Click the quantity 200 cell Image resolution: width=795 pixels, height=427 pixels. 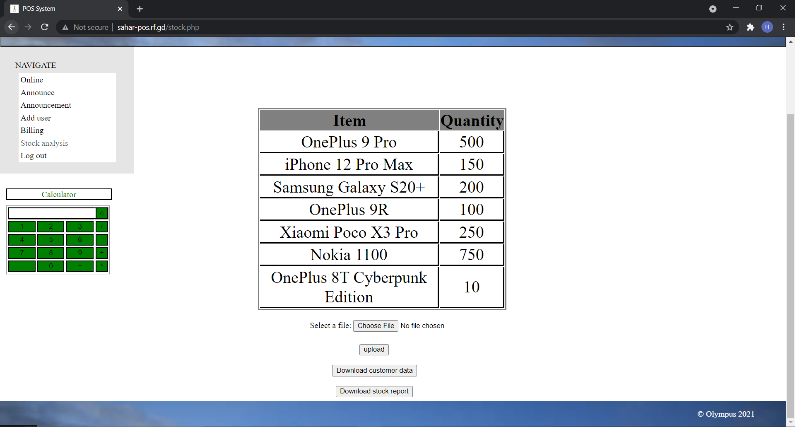(x=472, y=187)
